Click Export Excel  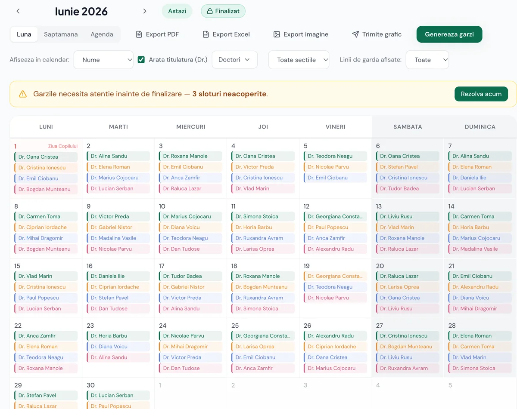point(226,34)
